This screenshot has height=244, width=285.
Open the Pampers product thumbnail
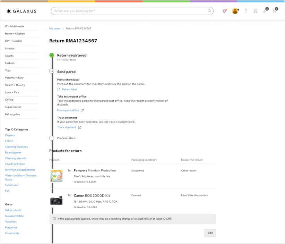coord(56,176)
